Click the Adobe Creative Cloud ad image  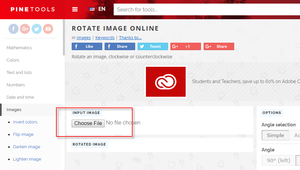(x=166, y=82)
